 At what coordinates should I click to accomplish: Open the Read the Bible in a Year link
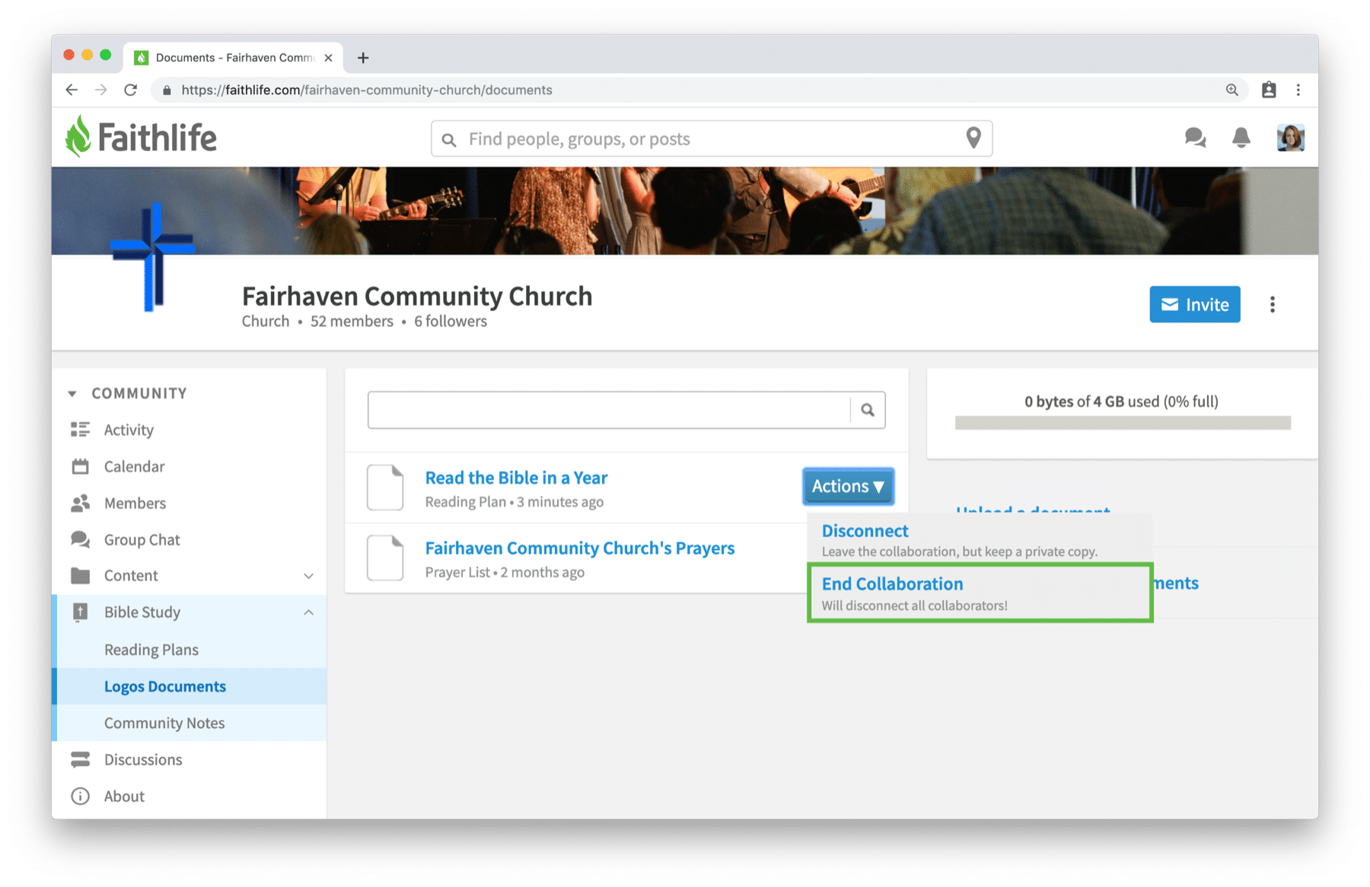516,478
